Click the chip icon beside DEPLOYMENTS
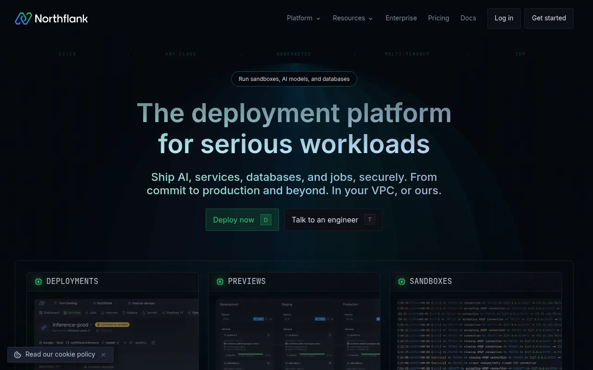 pyautogui.click(x=38, y=281)
